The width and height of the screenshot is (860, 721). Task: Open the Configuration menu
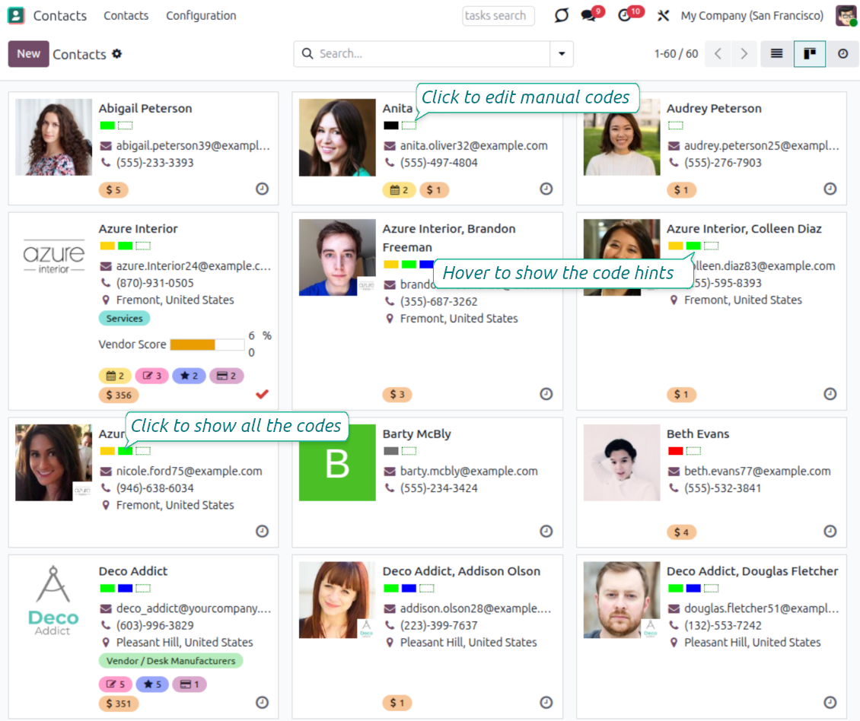[200, 15]
